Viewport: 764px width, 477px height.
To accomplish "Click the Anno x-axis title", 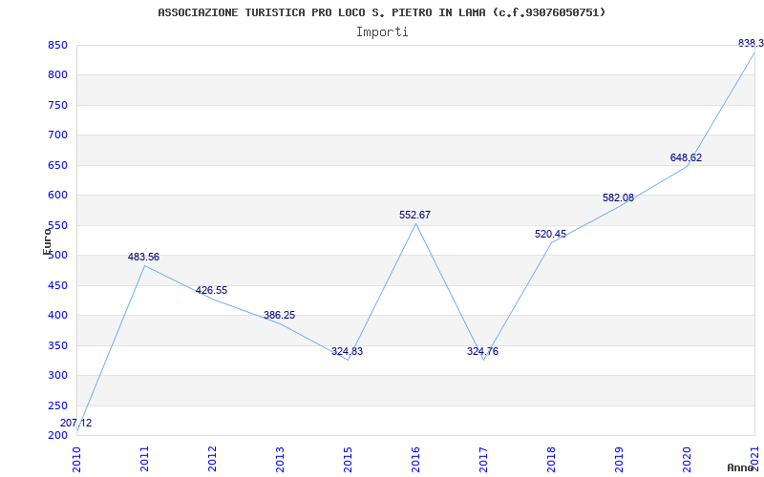I will click(740, 467).
